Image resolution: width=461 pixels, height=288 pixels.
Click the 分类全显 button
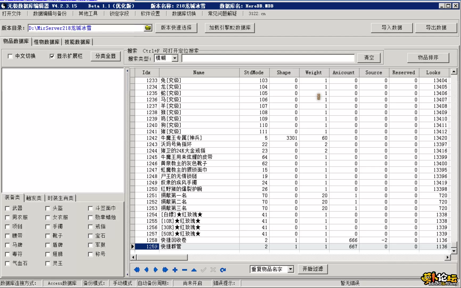(x=106, y=56)
